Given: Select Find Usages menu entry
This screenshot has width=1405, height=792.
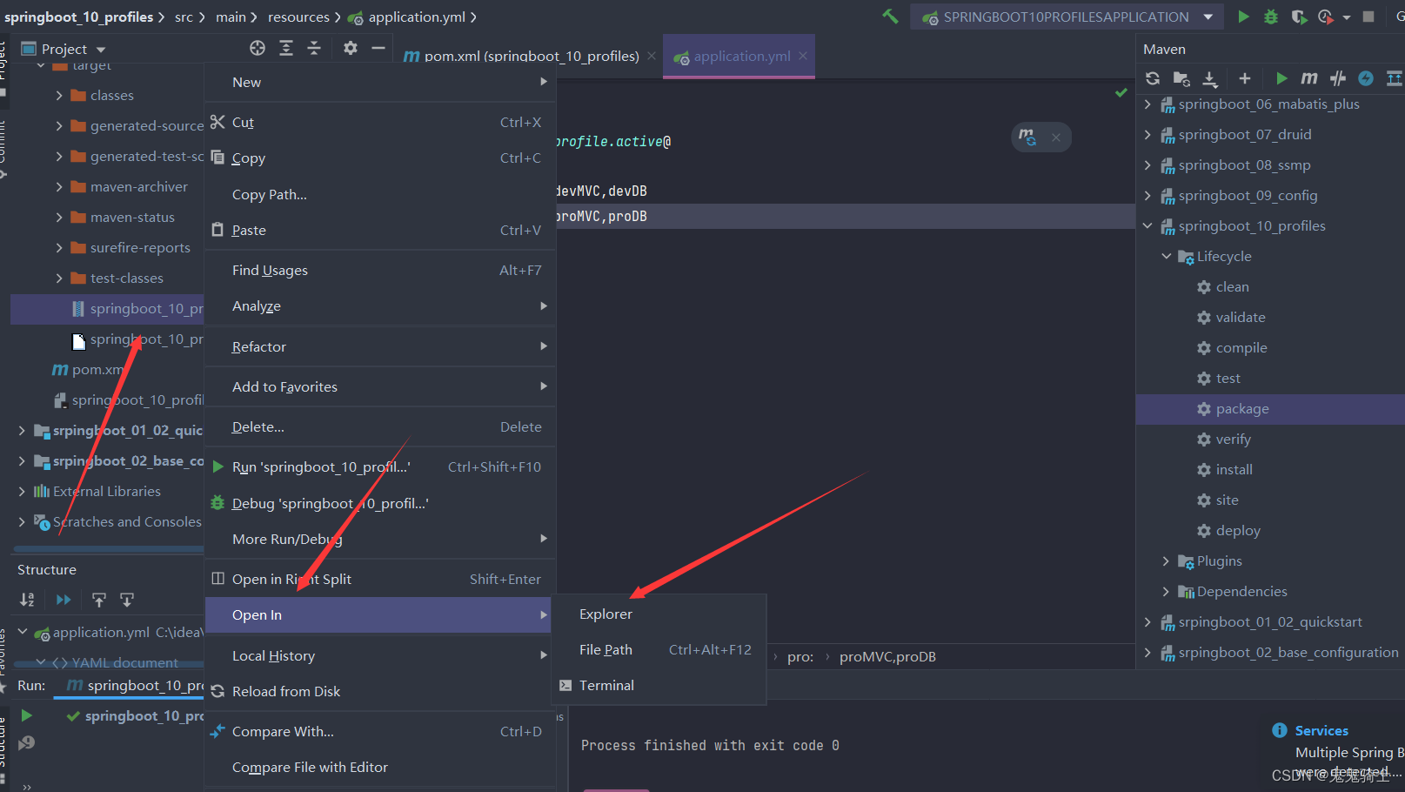Looking at the screenshot, I should coord(380,270).
